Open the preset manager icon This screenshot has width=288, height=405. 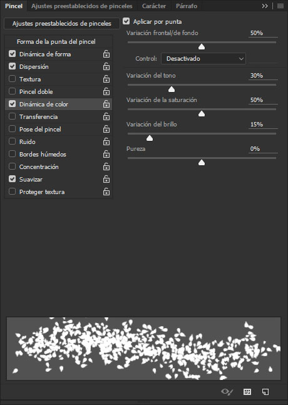click(247, 392)
